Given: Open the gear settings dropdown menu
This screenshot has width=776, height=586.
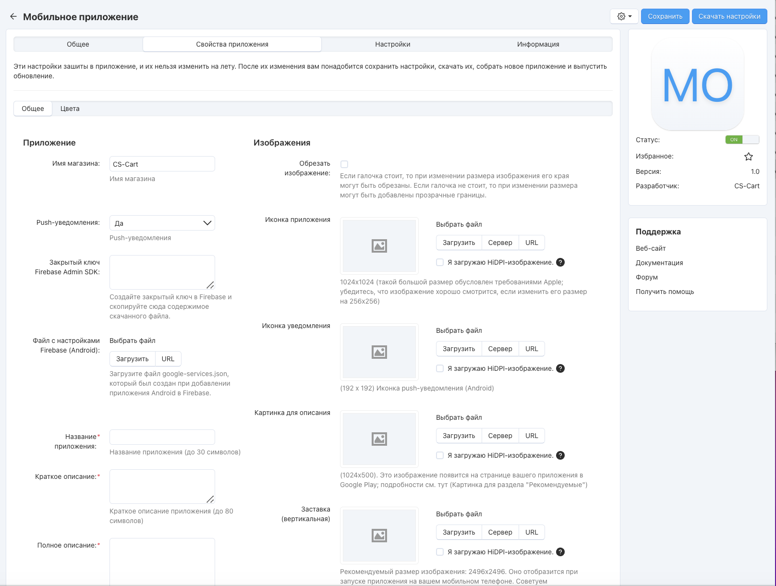Looking at the screenshot, I should point(624,16).
